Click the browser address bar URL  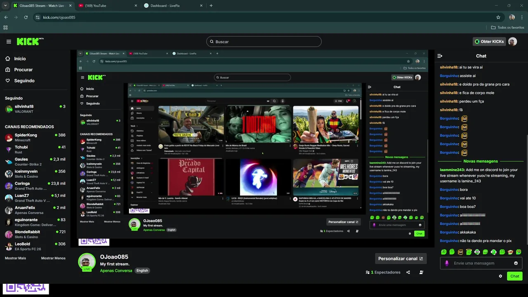[x=59, y=17]
